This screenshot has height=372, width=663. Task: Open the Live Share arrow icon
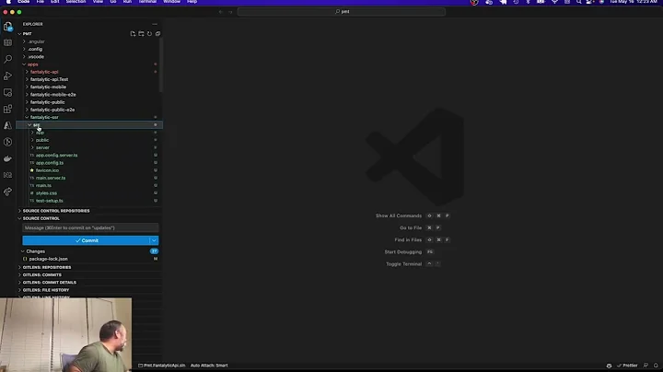(7, 192)
